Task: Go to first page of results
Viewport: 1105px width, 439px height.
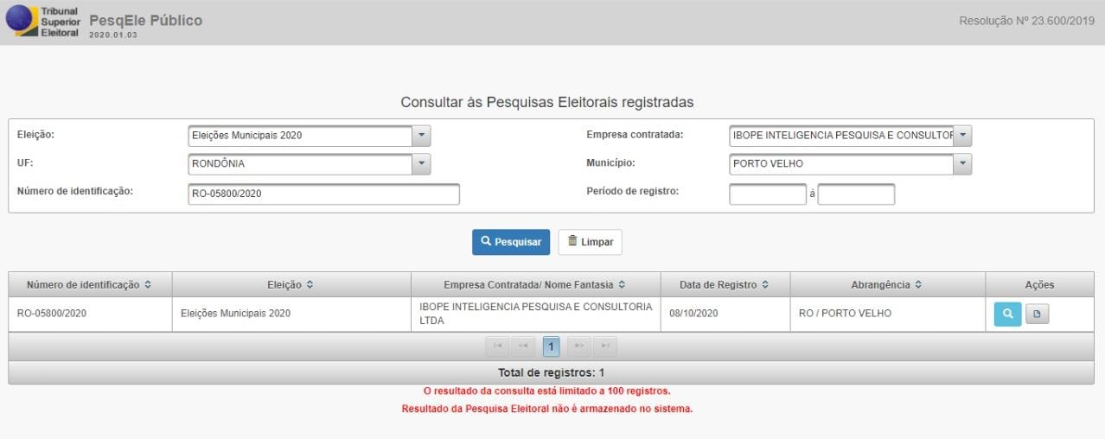Action: [x=497, y=347]
